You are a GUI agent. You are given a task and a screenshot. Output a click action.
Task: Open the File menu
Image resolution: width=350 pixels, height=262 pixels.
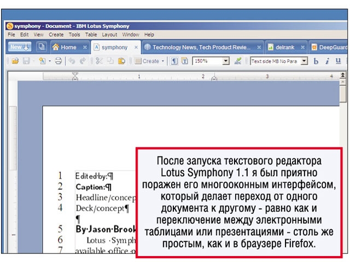[11, 34]
